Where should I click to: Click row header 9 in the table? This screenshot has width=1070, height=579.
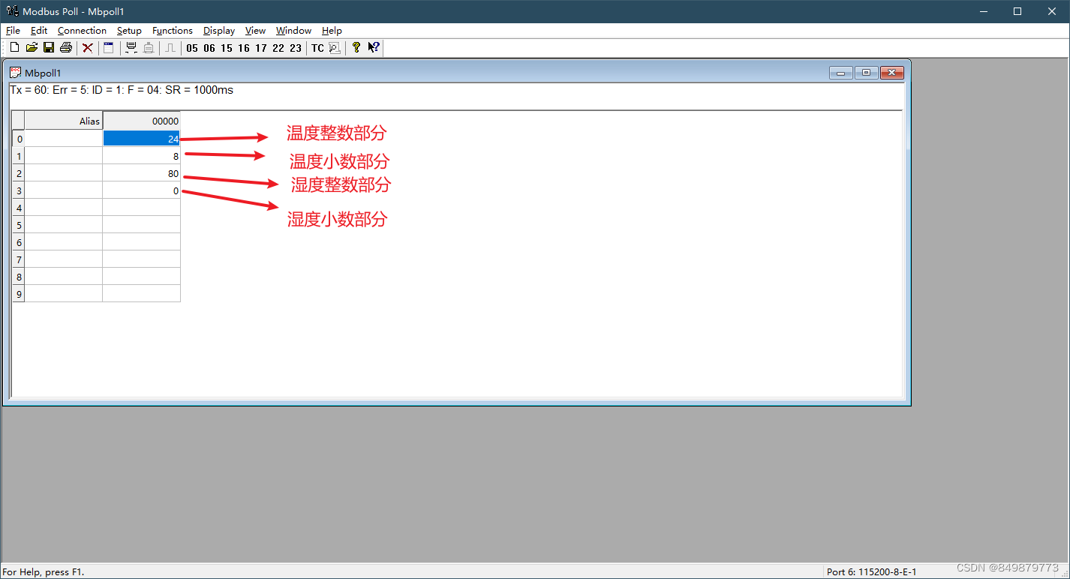(19, 294)
